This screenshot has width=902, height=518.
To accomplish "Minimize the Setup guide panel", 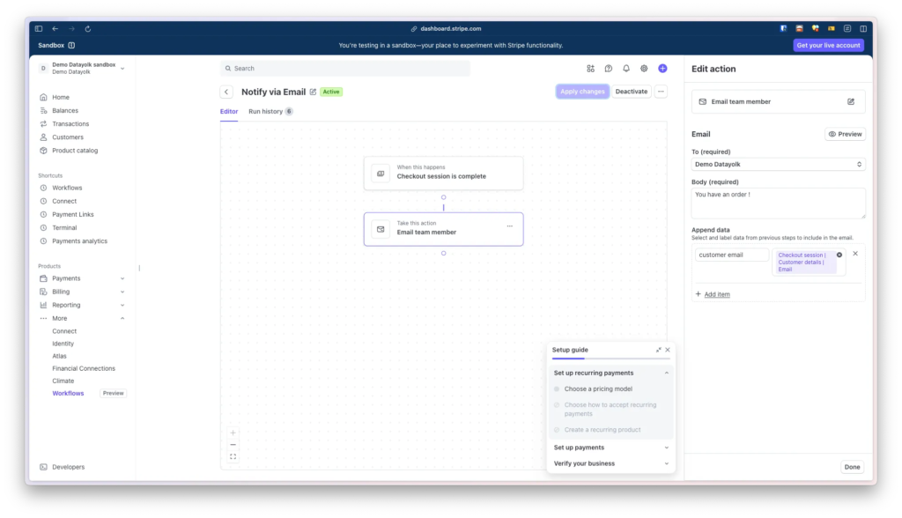I will click(659, 350).
